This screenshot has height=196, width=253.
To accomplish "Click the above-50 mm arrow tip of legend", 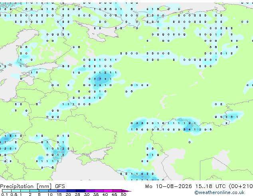I will 126,191.
